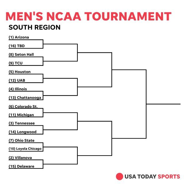Image resolution: width=184 pixels, height=184 pixels.
Task: Pick the (9) TCU team entry
Action: point(16,63)
